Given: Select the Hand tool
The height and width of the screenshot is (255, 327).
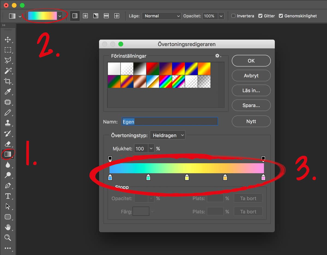Looking at the screenshot, I should 8,227.
